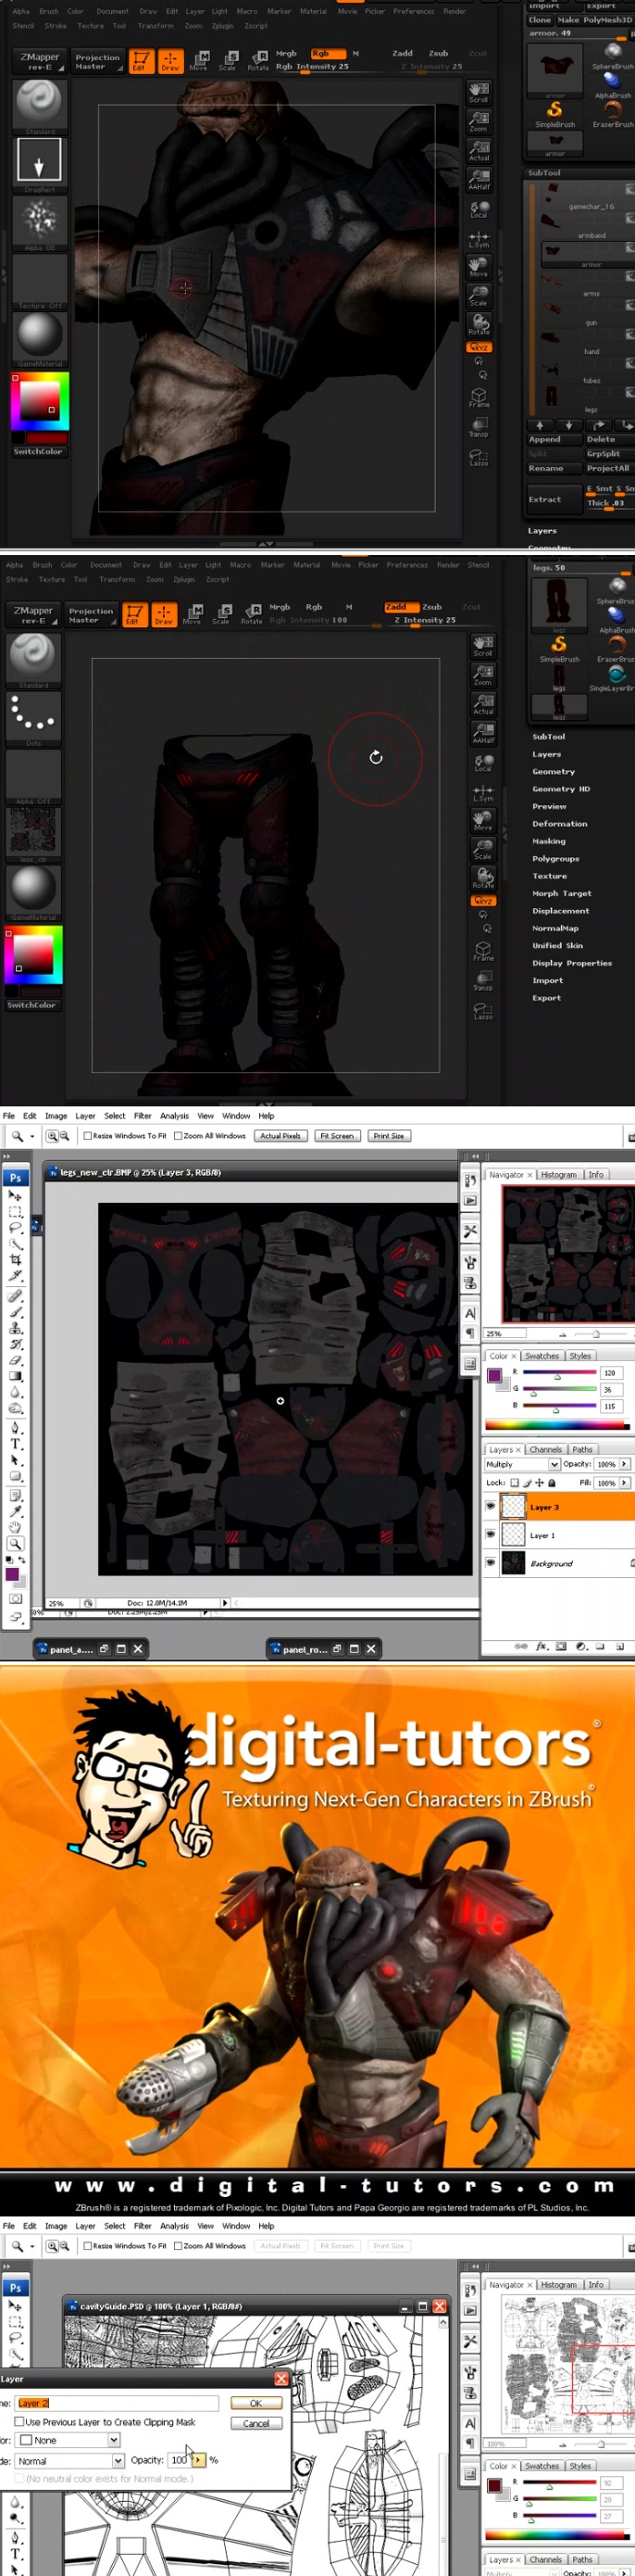Open layer Opacity slider arrow in Layers panel
This screenshot has height=2576, width=635.
pos(625,1464)
